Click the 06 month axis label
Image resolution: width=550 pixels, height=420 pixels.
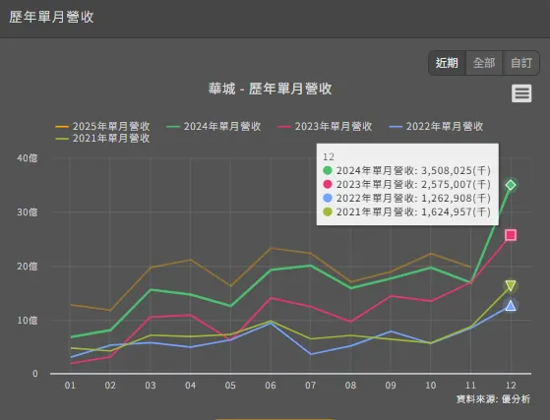click(271, 386)
